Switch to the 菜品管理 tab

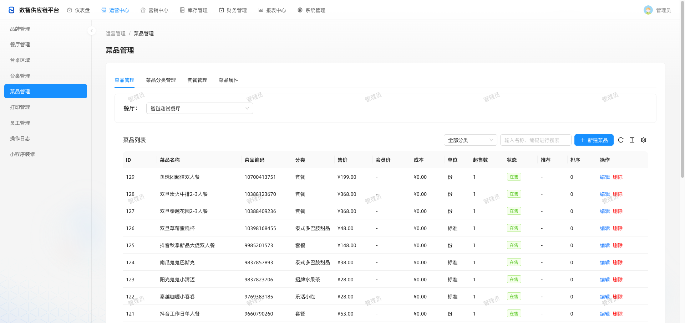coord(125,80)
